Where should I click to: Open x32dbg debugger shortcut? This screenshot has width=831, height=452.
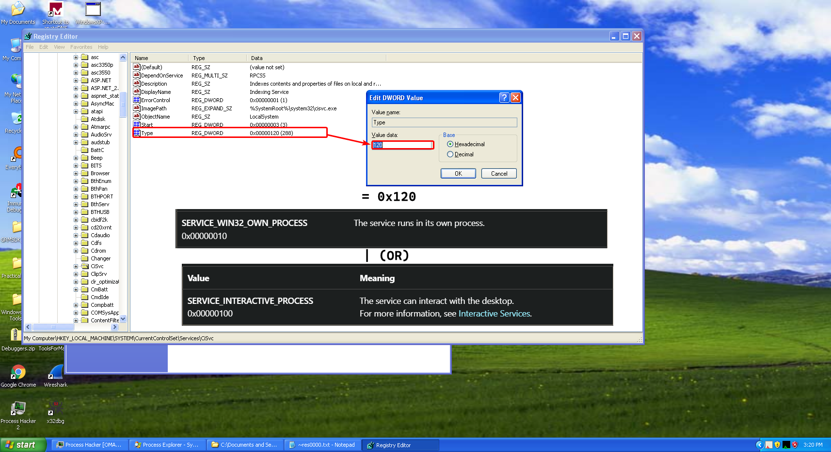coord(55,409)
